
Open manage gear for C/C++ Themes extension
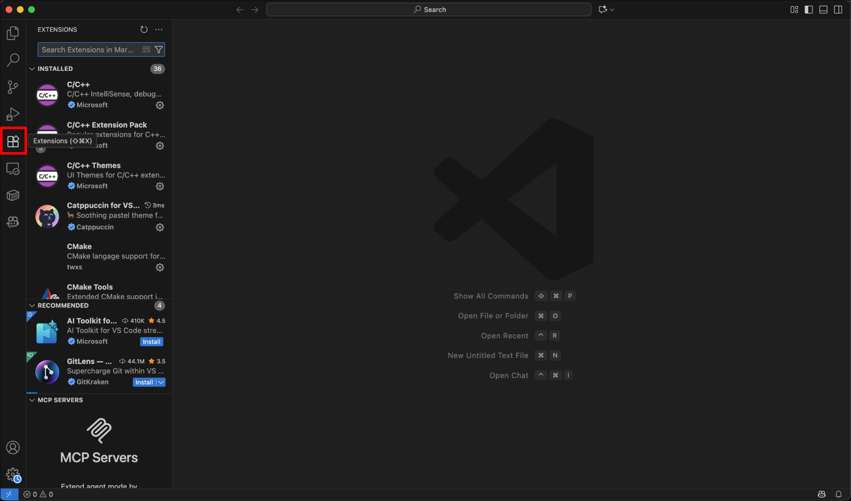[x=160, y=186]
